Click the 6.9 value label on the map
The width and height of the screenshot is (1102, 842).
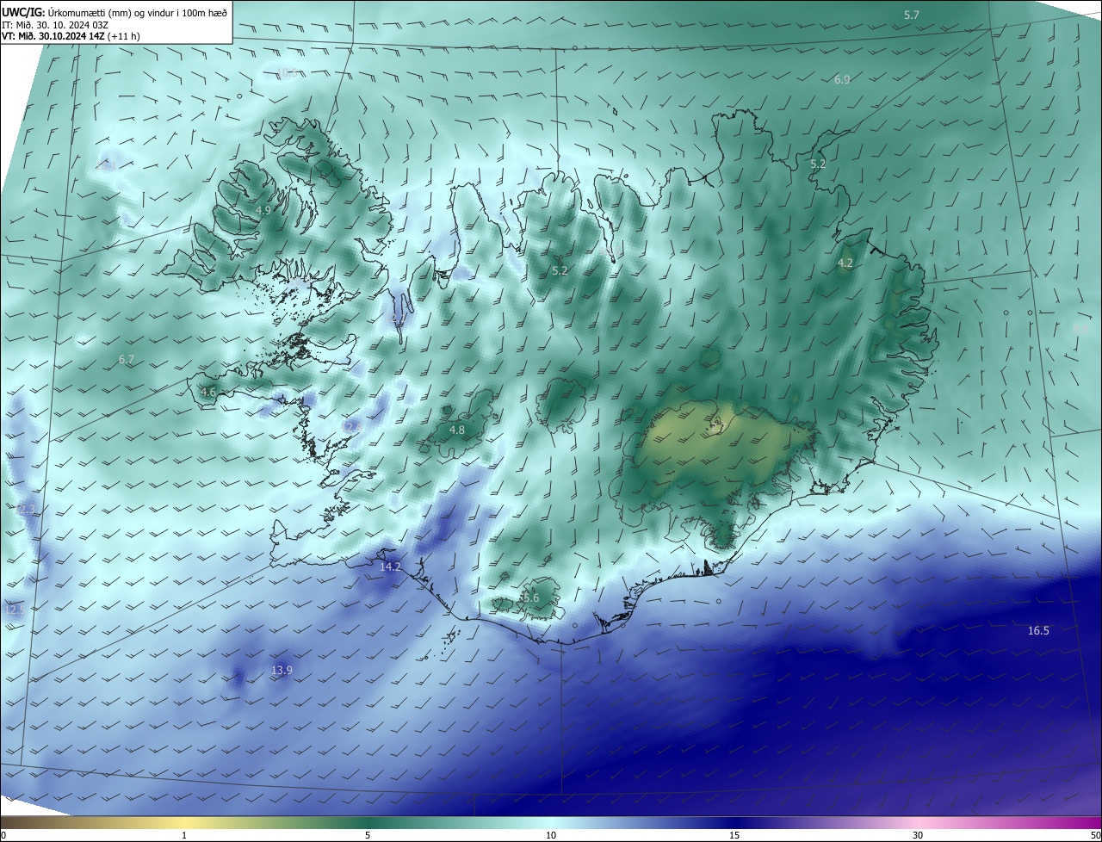[x=842, y=79]
